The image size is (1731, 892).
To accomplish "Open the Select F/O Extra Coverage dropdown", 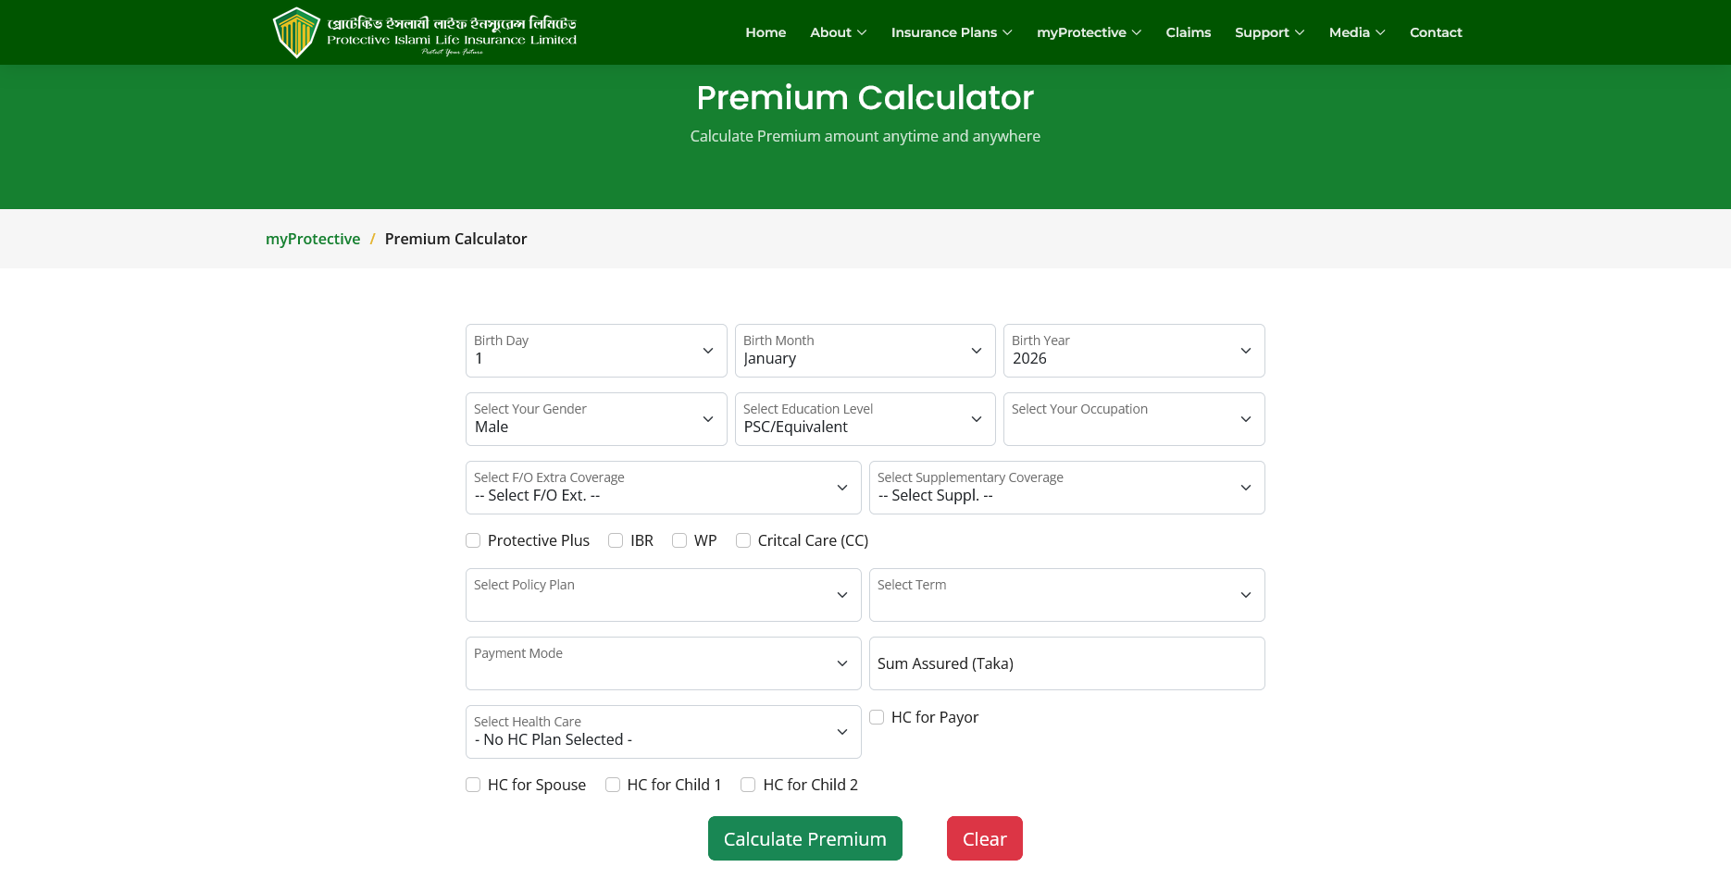I will click(664, 488).
